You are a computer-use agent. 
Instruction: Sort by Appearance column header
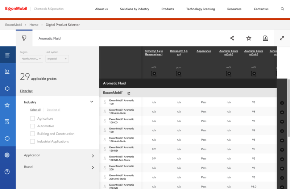pyautogui.click(x=204, y=51)
